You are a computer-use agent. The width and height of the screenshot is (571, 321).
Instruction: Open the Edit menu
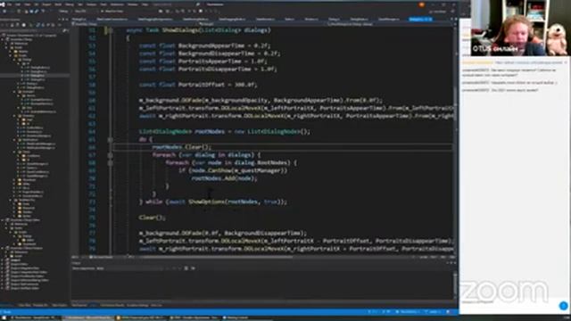[x=18, y=4]
